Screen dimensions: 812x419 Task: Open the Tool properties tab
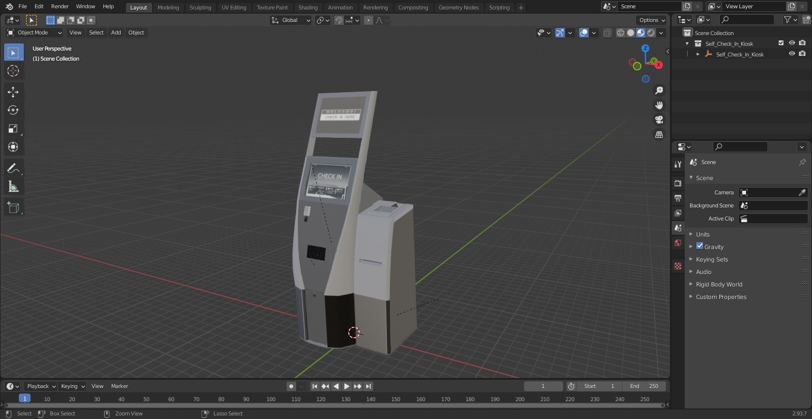[x=678, y=164]
